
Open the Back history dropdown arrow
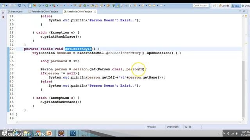coord(158,5)
